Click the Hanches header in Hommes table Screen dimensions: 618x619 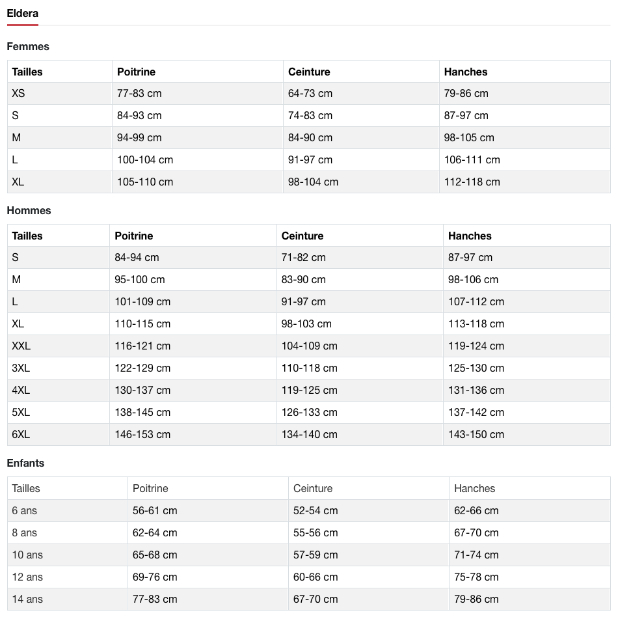[x=470, y=236]
